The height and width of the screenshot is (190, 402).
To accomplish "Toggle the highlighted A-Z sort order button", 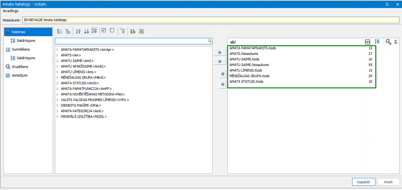I will tap(95, 31).
